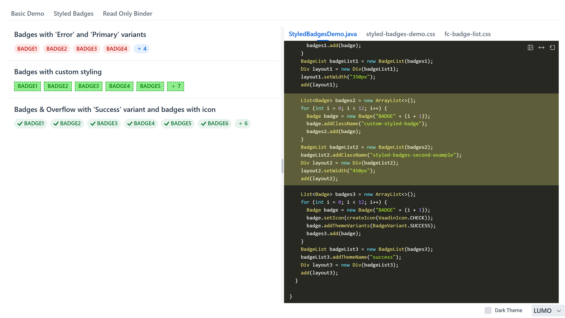
Task: Click the rotate layout icon in code viewer
Action: 552,47
